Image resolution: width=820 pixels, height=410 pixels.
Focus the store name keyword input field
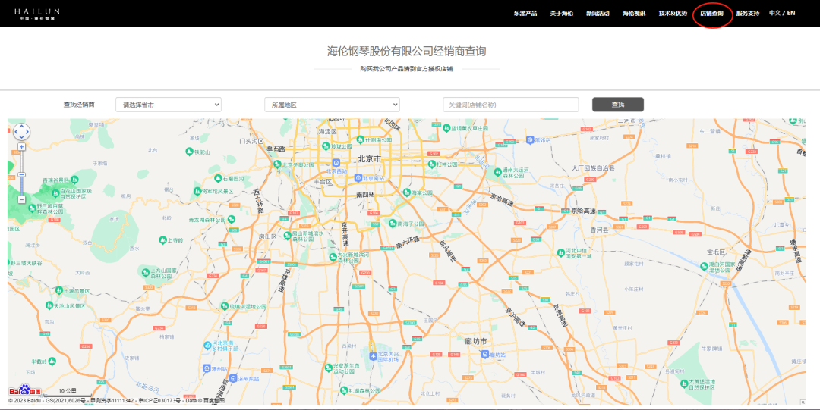510,105
